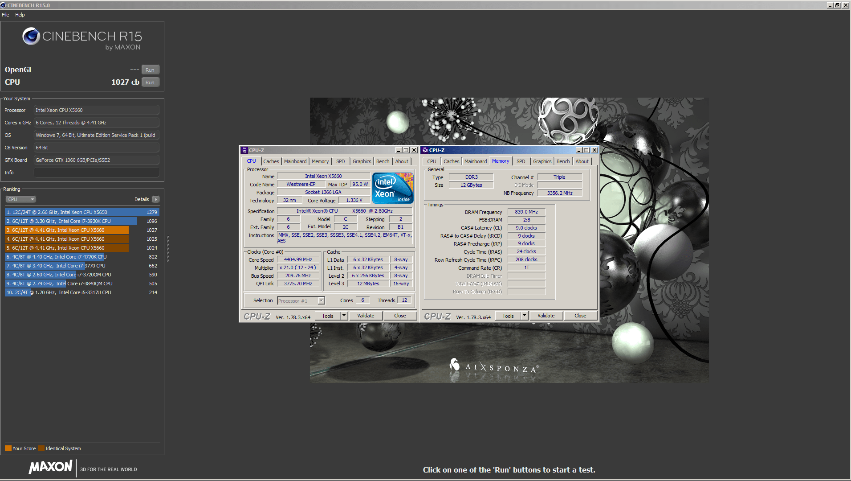The image size is (851, 481).
Task: Open Caches tab in the Memory-tab CPU-Z window
Action: pyautogui.click(x=451, y=161)
